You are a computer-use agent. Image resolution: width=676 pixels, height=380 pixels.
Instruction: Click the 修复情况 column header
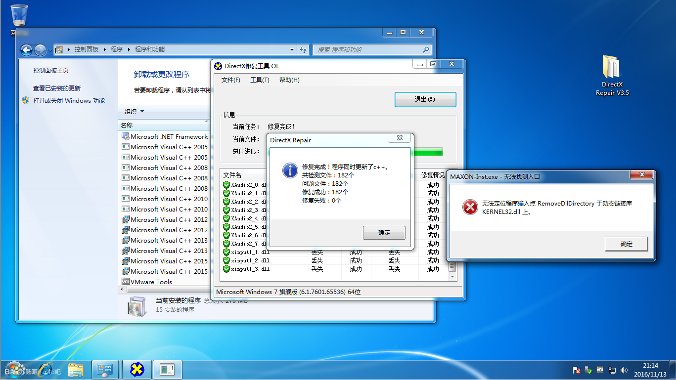click(x=433, y=175)
